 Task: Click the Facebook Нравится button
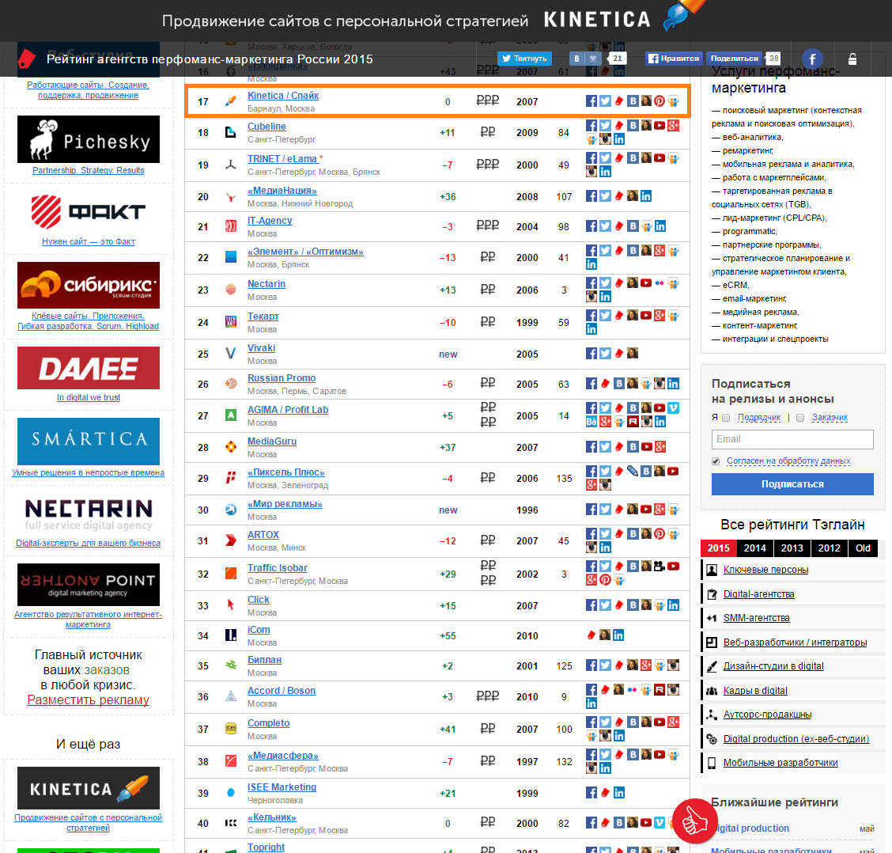tap(674, 58)
